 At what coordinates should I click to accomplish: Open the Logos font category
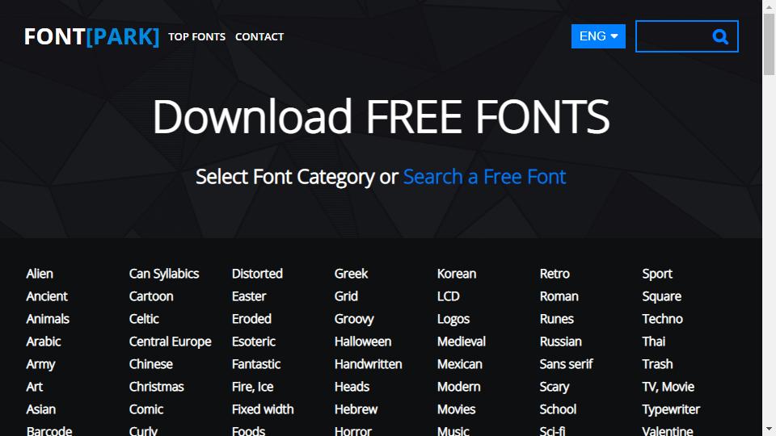pos(453,319)
